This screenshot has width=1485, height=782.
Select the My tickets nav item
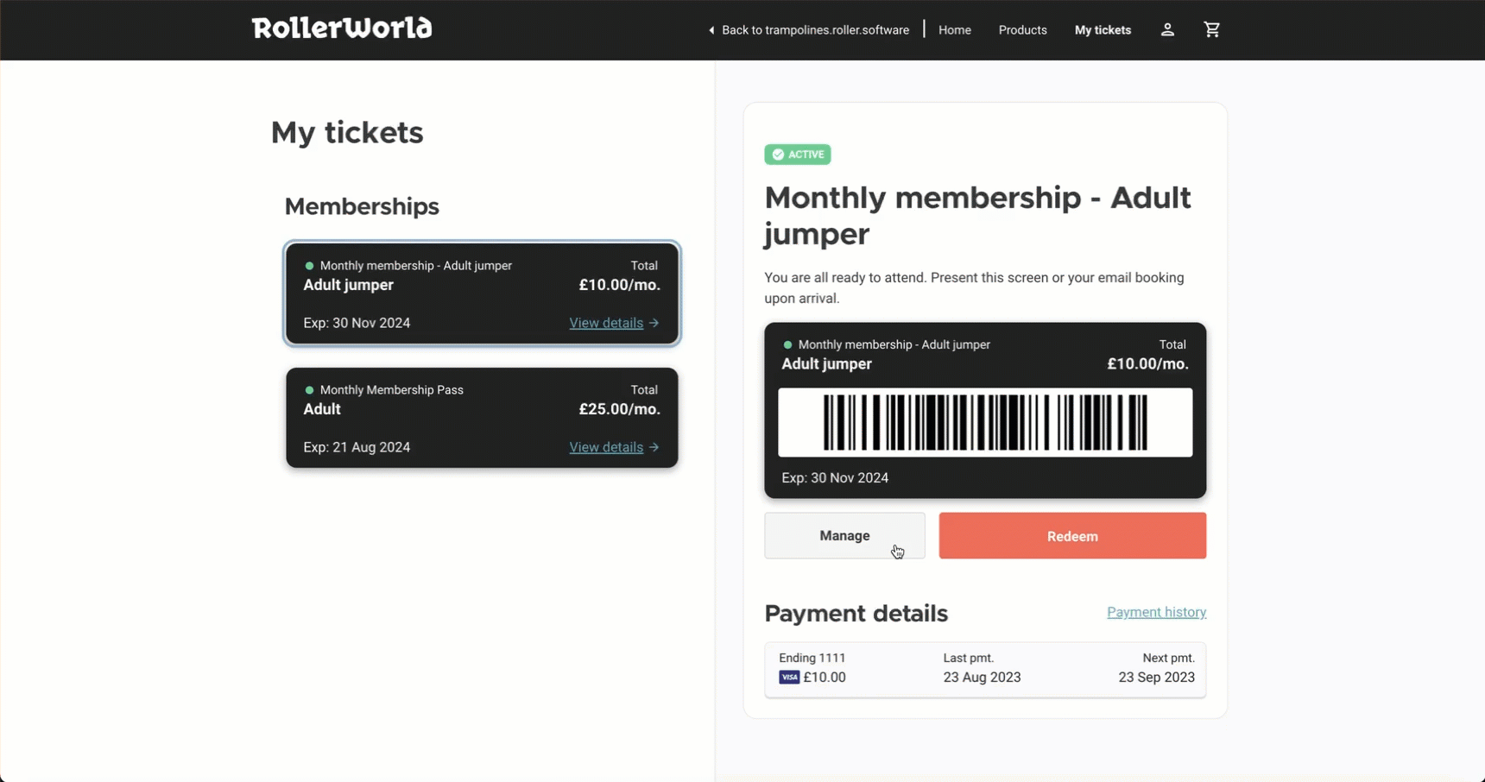click(1103, 30)
